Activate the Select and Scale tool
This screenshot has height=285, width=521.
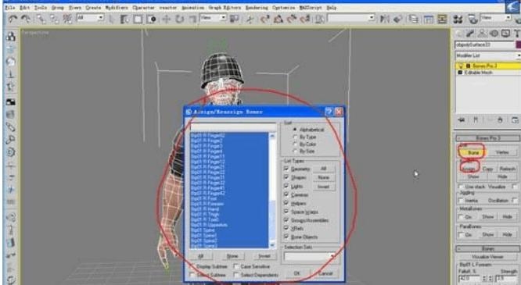[192, 19]
